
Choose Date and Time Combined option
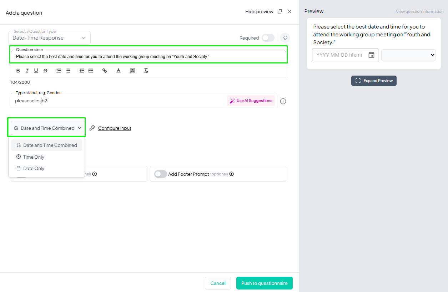click(47, 145)
